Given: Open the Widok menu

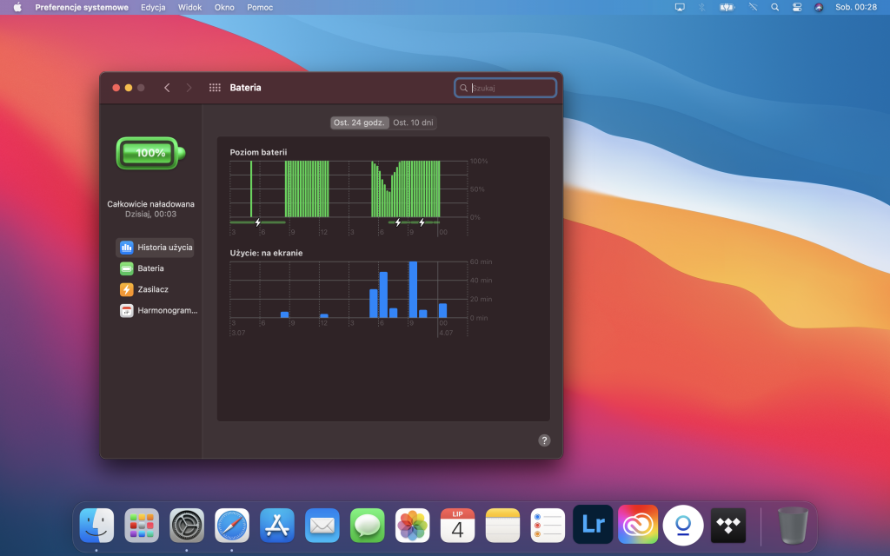Looking at the screenshot, I should [x=192, y=7].
